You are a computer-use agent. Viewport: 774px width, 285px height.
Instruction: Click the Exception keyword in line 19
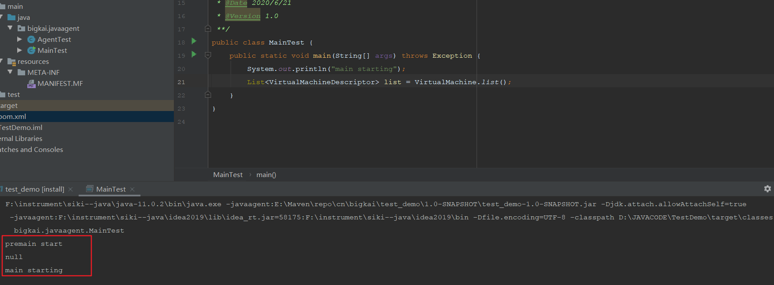(x=452, y=56)
